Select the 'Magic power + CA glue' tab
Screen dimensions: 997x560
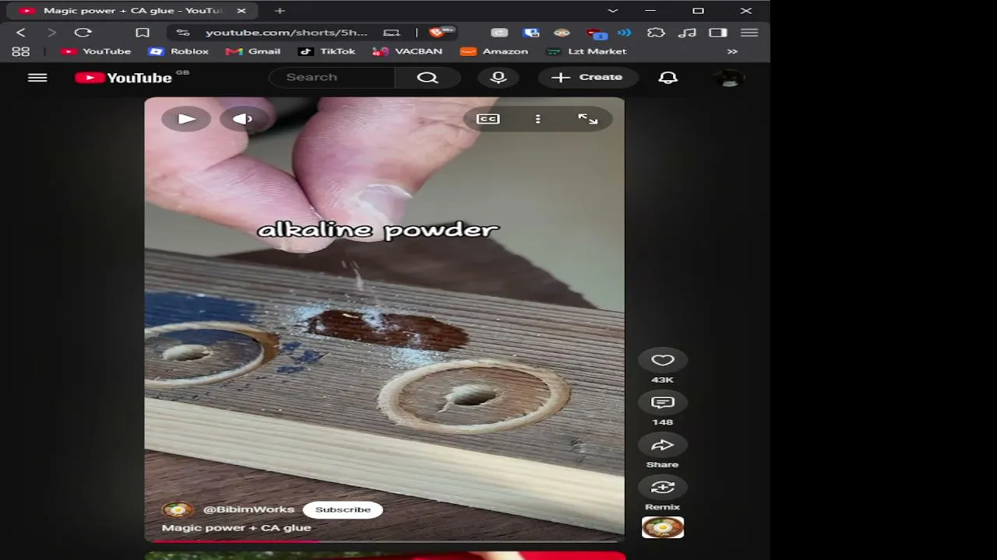tap(131, 11)
